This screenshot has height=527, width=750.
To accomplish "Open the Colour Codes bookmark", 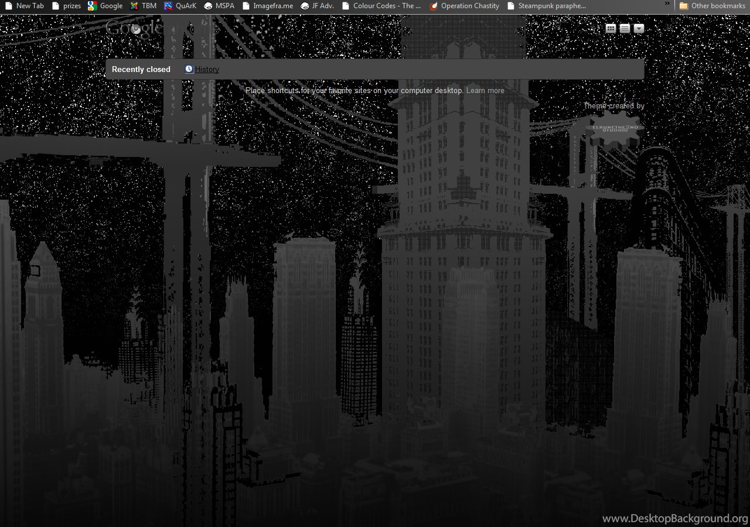I will 381,6.
